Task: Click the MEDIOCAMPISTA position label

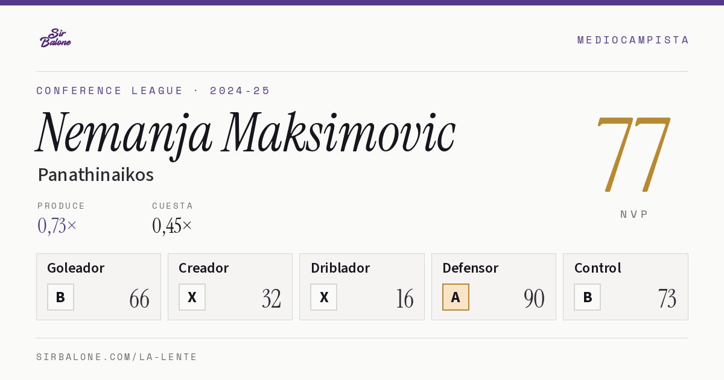Action: coord(633,40)
